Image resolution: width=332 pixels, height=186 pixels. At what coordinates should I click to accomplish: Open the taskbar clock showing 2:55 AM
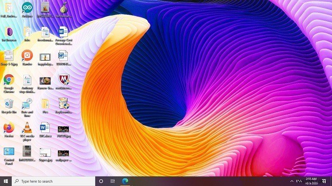coord(311,181)
